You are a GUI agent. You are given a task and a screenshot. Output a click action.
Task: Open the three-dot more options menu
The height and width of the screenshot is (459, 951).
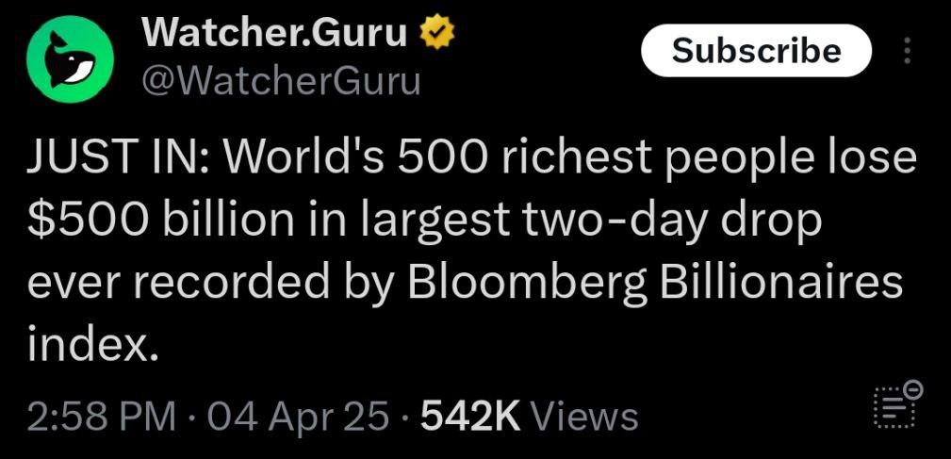(x=907, y=50)
